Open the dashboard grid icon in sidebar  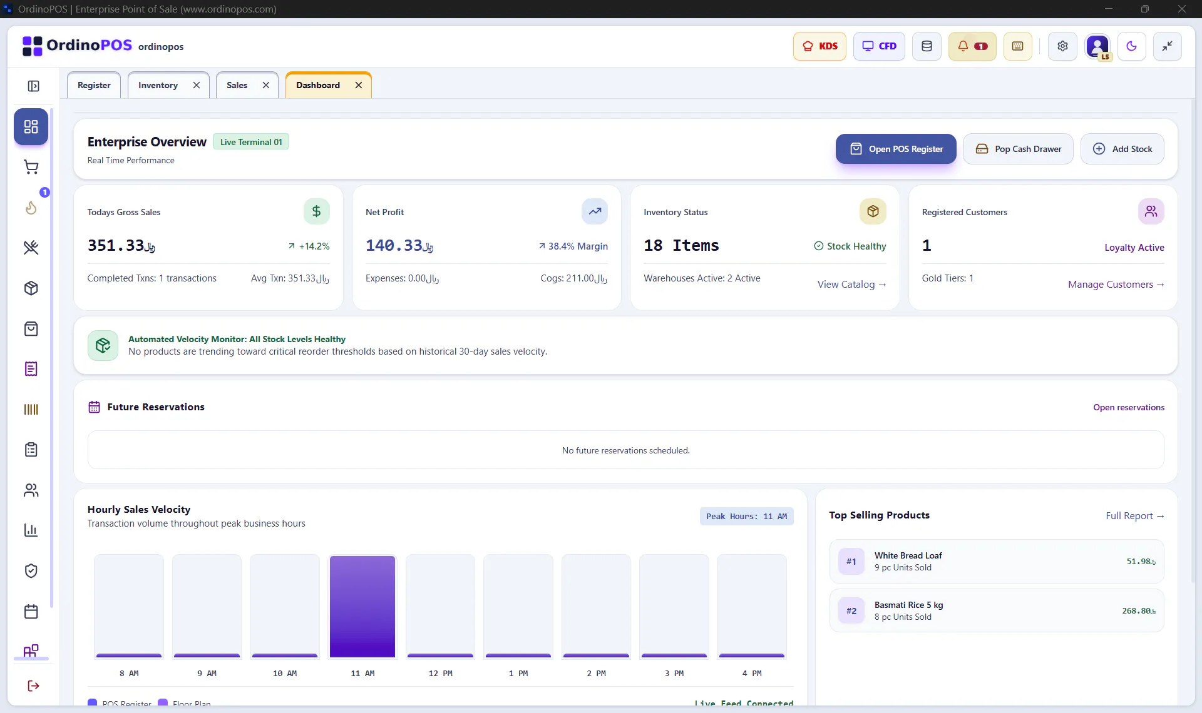point(31,127)
